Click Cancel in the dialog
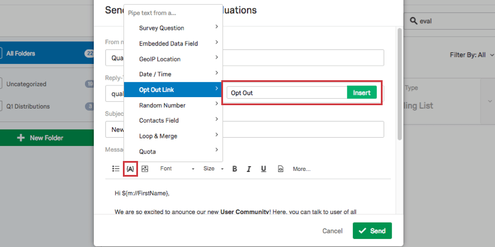 [333, 231]
